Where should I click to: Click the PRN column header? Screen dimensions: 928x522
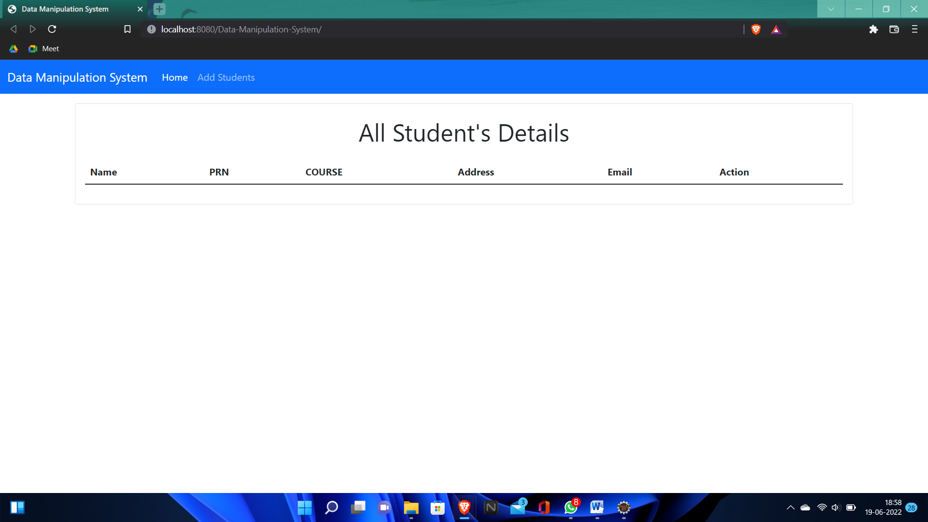(219, 172)
